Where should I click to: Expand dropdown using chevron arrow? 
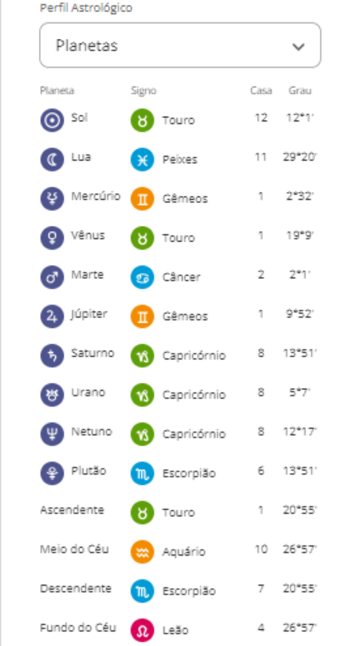click(x=298, y=47)
